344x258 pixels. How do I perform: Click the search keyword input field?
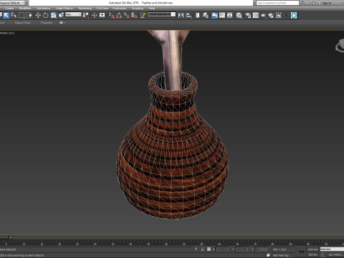(x=277, y=3)
